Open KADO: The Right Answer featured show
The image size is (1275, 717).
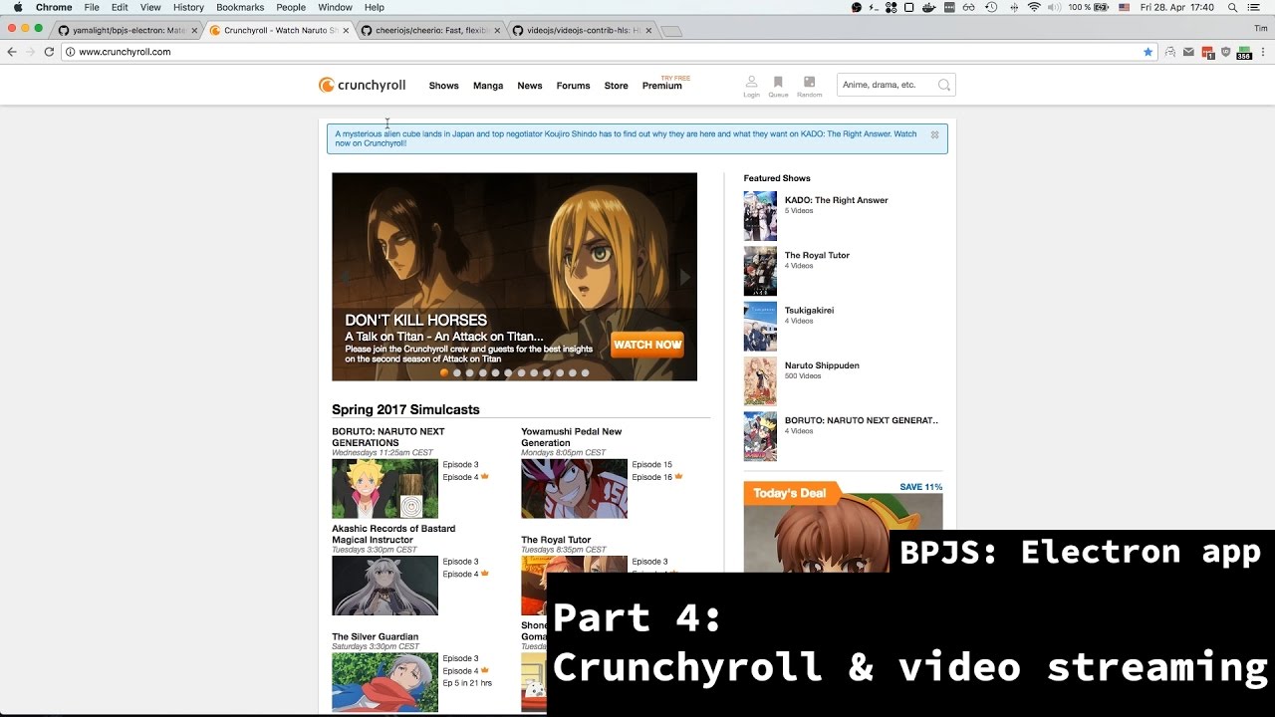click(836, 200)
